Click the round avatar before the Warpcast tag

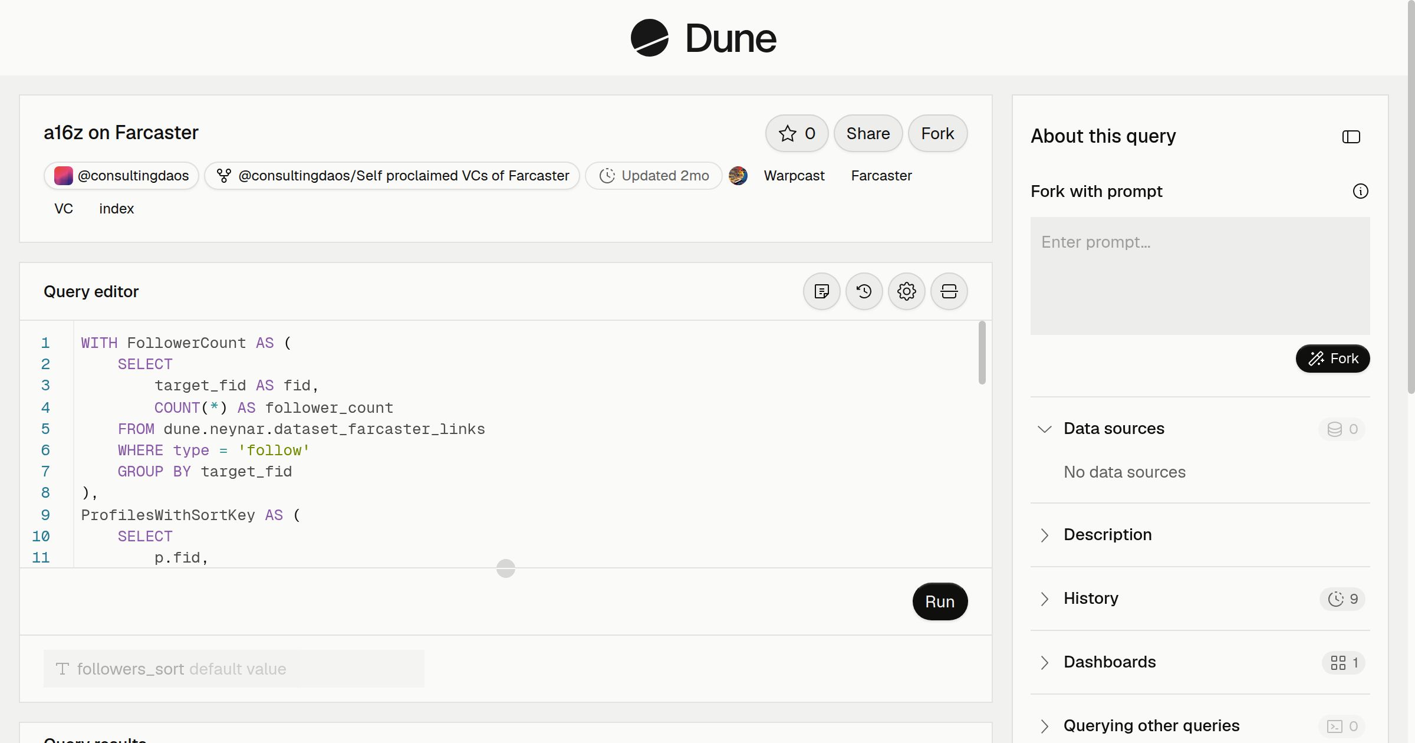click(x=738, y=176)
